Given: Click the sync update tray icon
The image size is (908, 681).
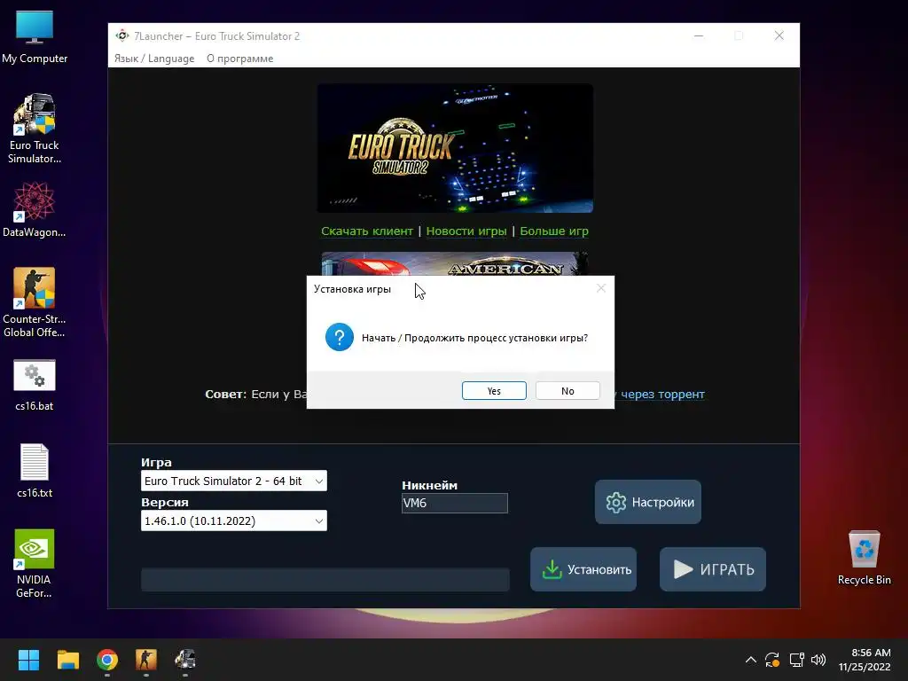Looking at the screenshot, I should pyautogui.click(x=772, y=660).
